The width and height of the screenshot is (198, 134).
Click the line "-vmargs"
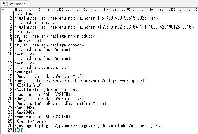(22, 72)
